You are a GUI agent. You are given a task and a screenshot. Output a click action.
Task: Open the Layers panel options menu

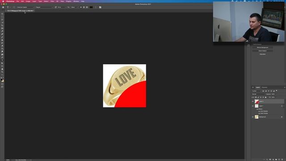[x=285, y=88]
